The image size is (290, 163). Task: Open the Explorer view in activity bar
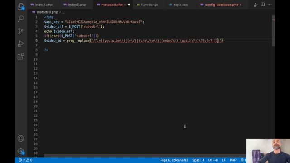(21, 6)
